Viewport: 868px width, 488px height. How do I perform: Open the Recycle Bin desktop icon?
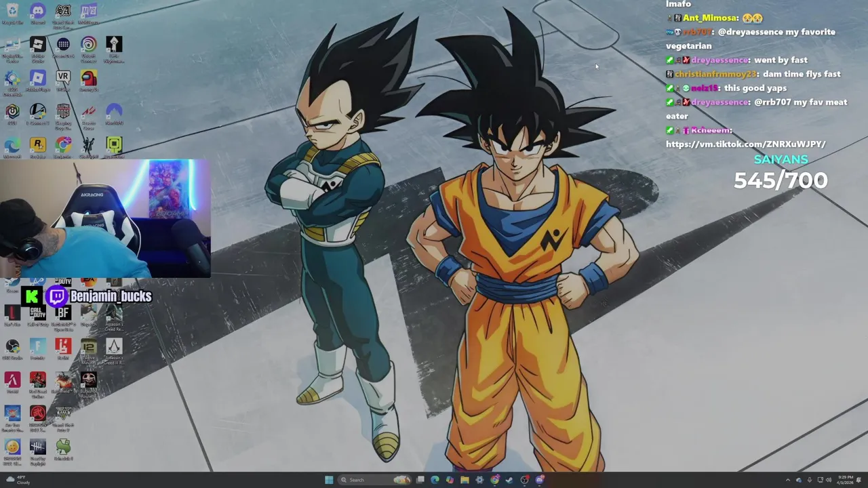pyautogui.click(x=12, y=14)
